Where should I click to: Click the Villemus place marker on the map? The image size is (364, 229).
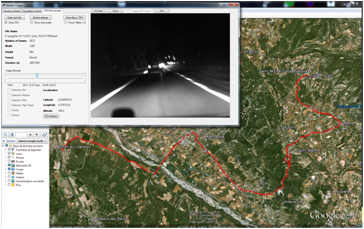[242, 52]
